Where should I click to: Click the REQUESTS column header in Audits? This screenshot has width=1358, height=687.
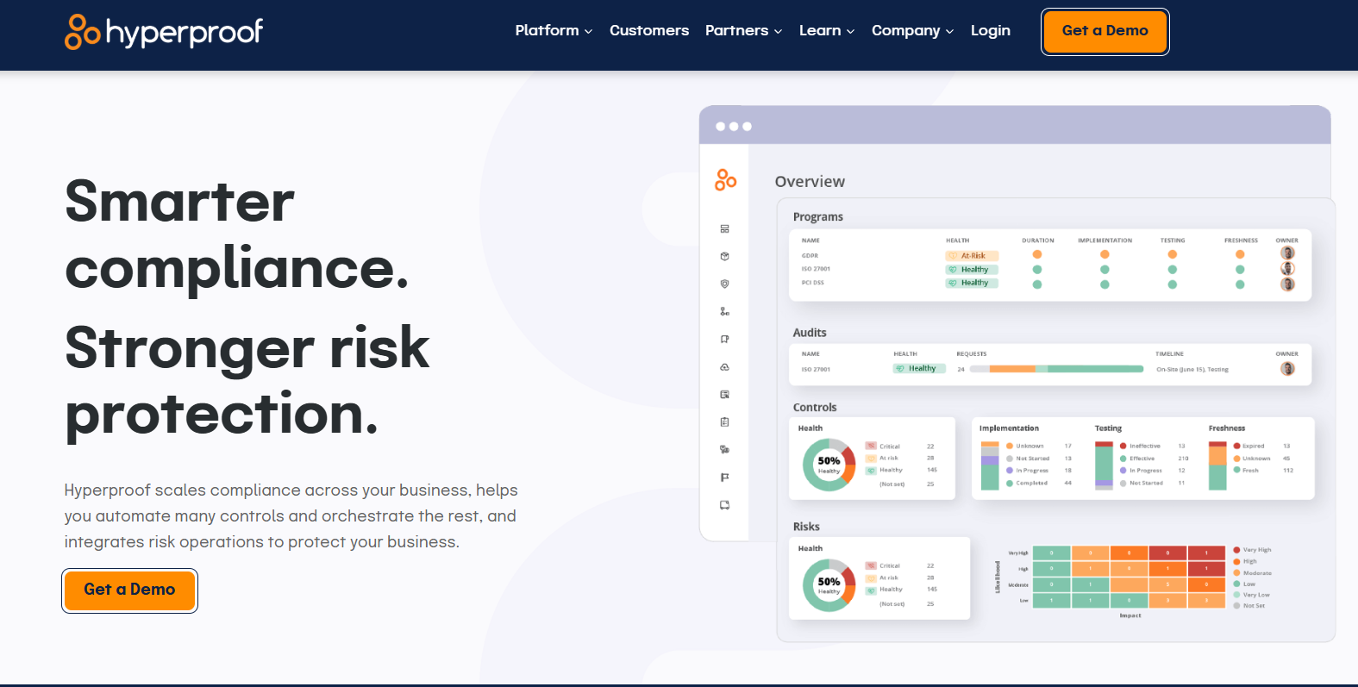pyautogui.click(x=971, y=354)
